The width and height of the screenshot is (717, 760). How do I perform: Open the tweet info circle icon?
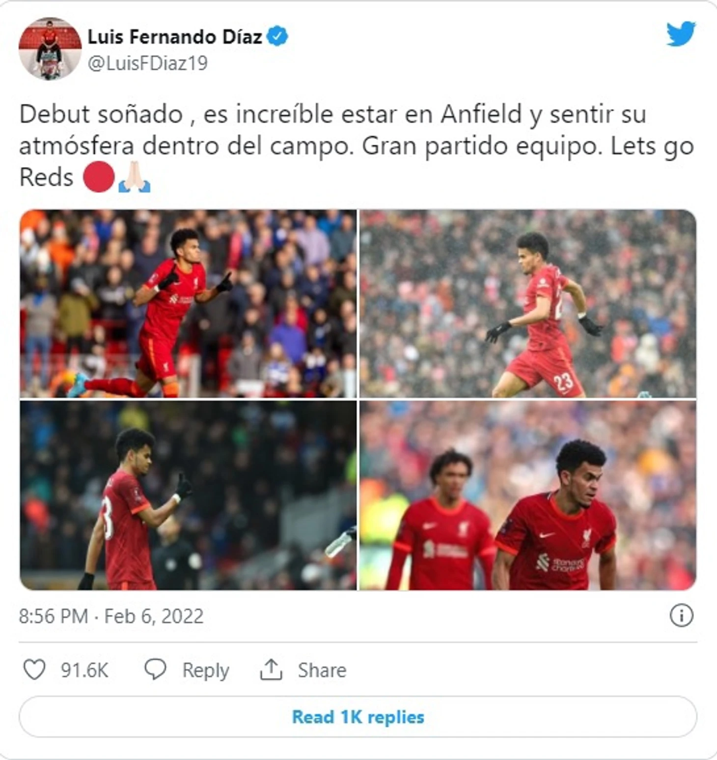pyautogui.click(x=681, y=615)
